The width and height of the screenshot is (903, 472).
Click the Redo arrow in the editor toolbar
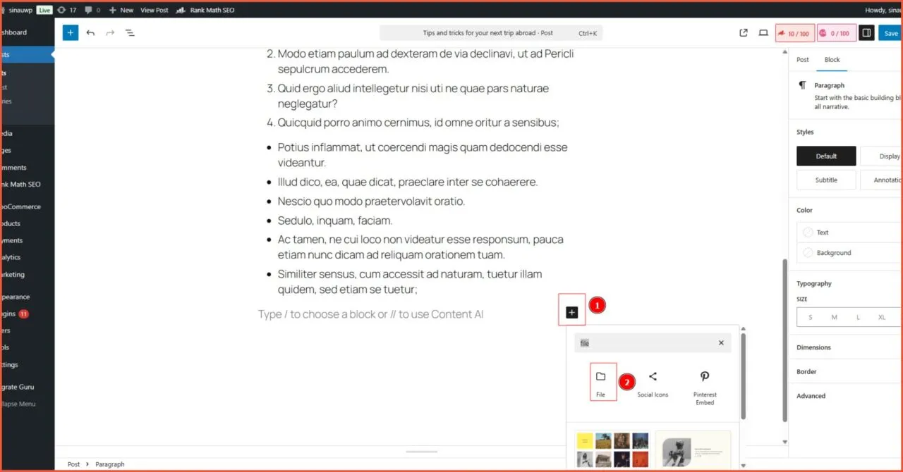109,32
